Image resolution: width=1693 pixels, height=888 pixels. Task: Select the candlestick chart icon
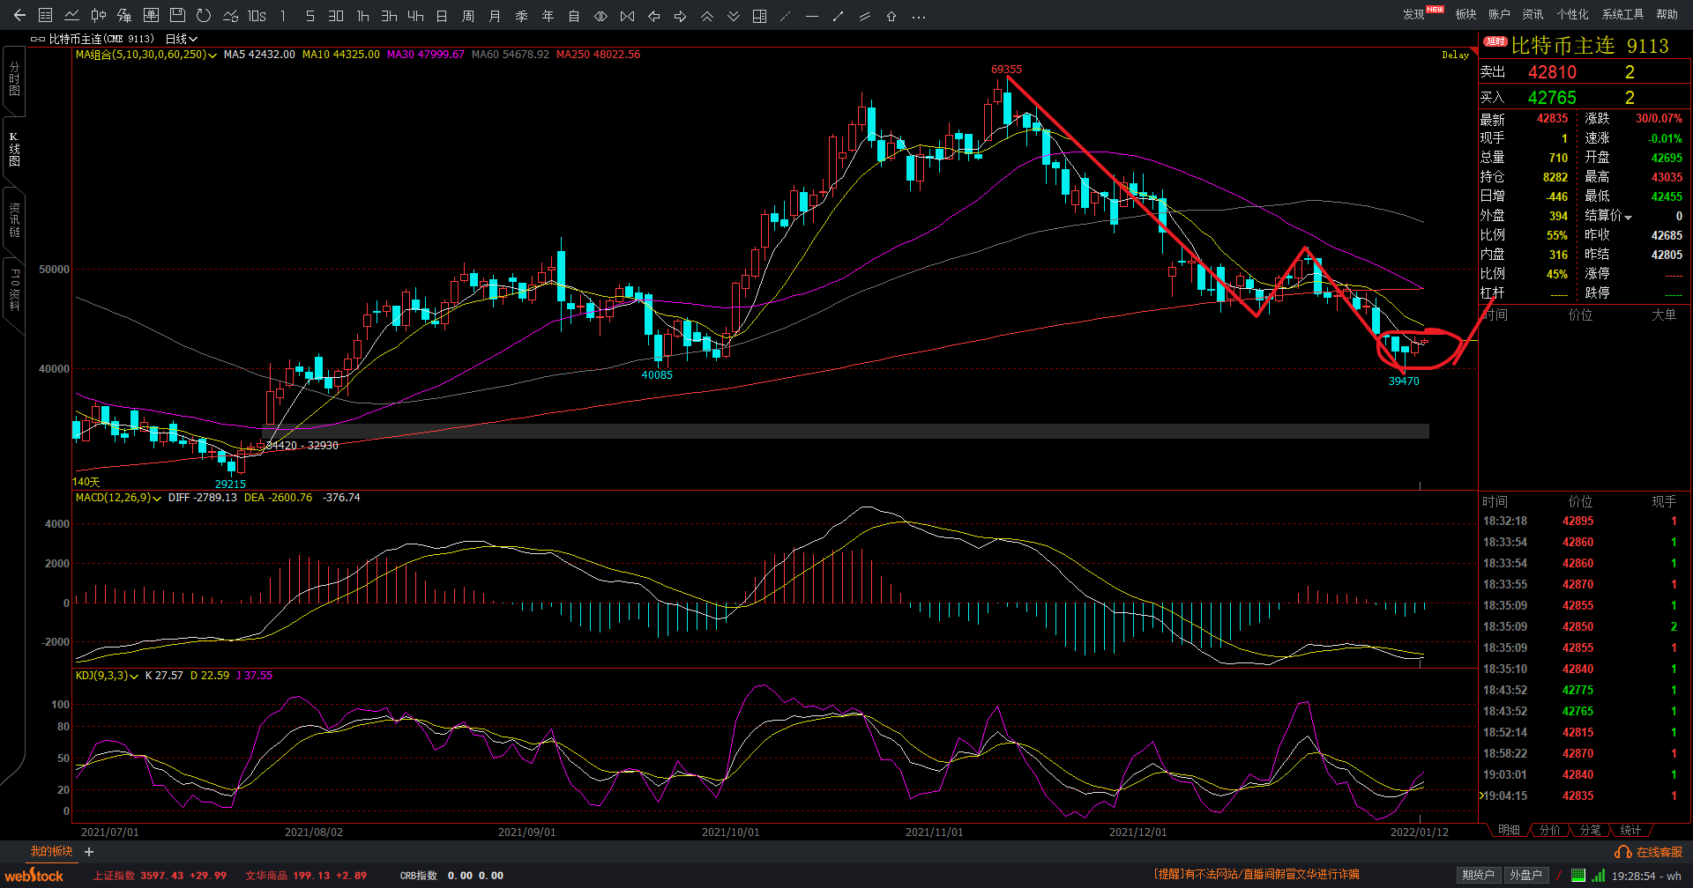pyautogui.click(x=99, y=15)
